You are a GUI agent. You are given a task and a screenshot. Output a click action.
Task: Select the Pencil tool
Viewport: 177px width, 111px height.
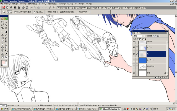[6, 38]
